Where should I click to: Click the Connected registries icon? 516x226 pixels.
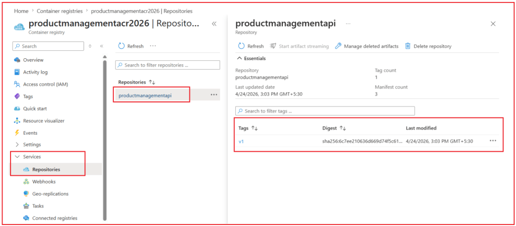[26, 218]
